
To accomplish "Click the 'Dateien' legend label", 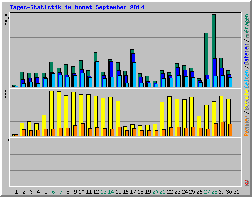I will [247, 54].
